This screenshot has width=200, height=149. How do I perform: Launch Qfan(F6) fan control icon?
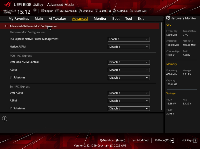coord(80,11)
